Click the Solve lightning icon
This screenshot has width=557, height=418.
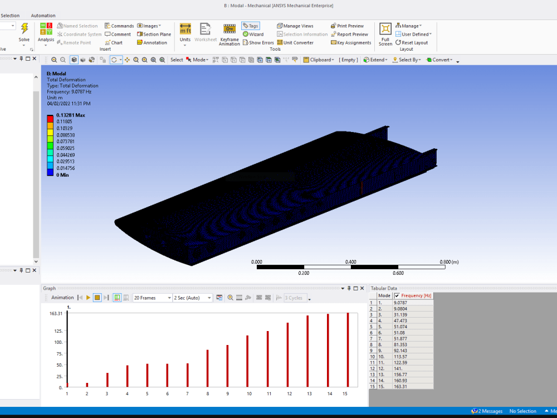tap(24, 28)
